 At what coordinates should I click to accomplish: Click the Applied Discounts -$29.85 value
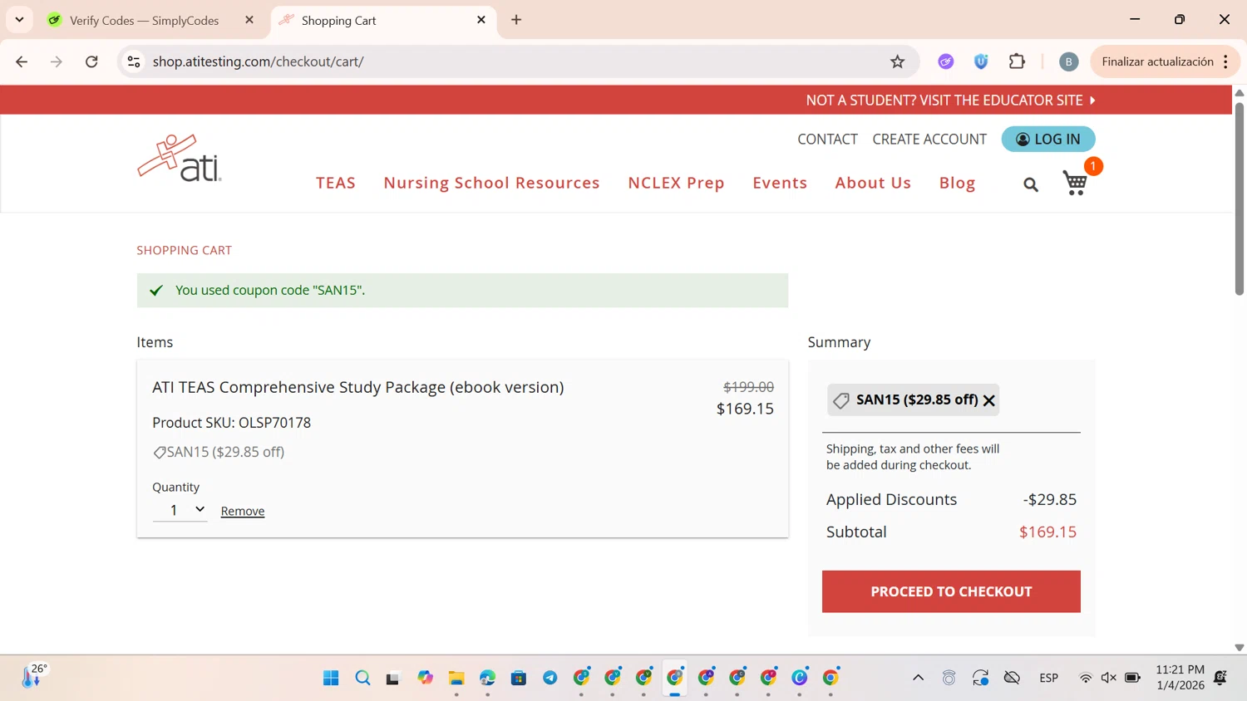[1049, 499]
